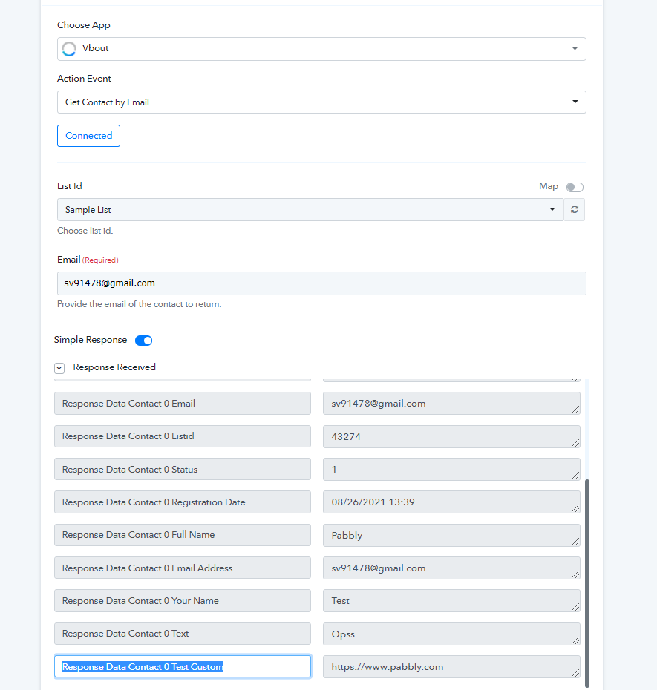The image size is (657, 690).
Task: Select the Response Data Contact 0 Test Custom field
Action: (183, 666)
